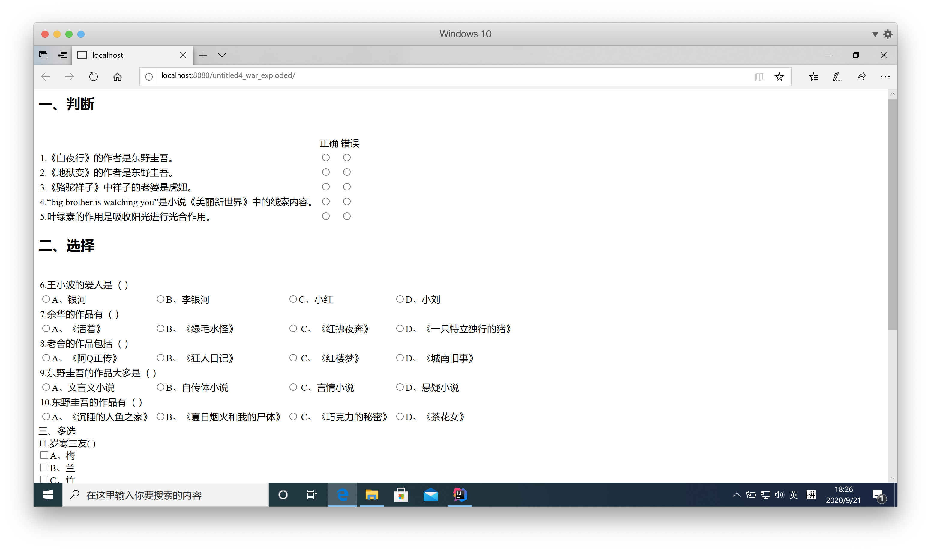The height and width of the screenshot is (551, 931).
Task: Check the B、兰 checkbox
Action: [45, 467]
